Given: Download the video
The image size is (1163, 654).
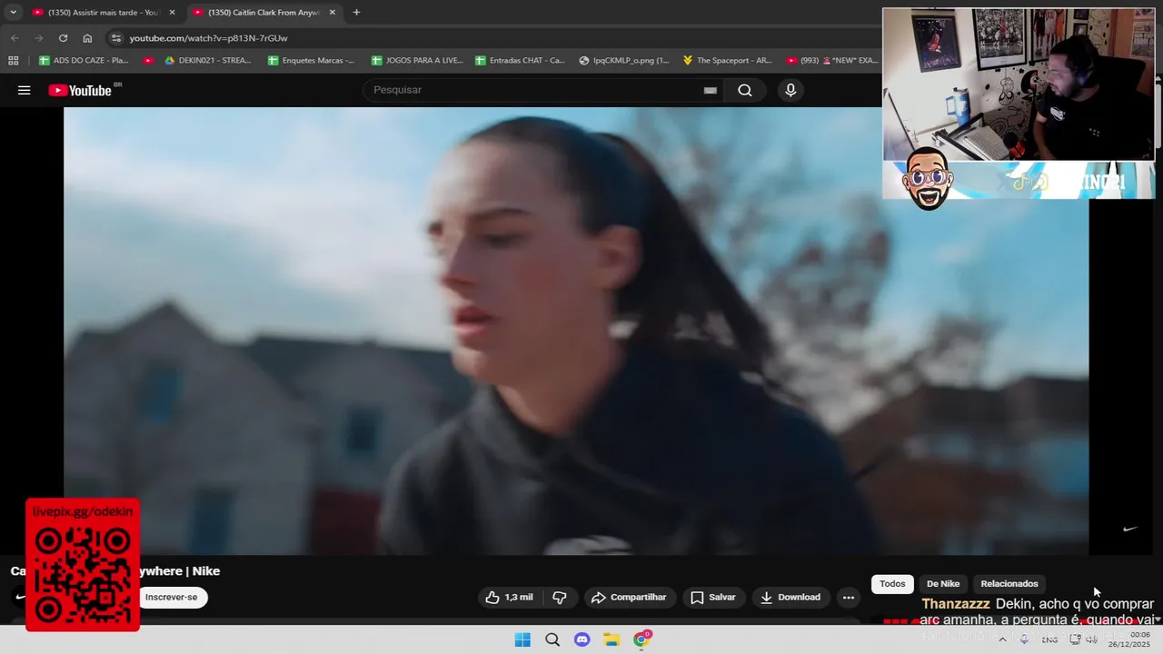Looking at the screenshot, I should click(x=790, y=597).
